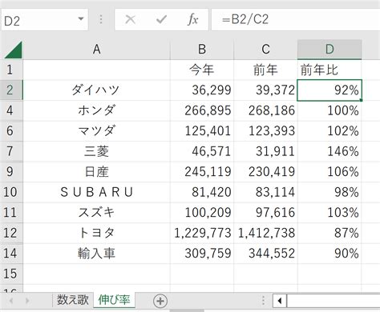Click the 87% cell

coord(329,233)
